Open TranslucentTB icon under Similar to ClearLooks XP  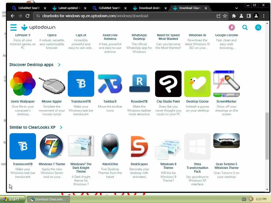point(23,146)
